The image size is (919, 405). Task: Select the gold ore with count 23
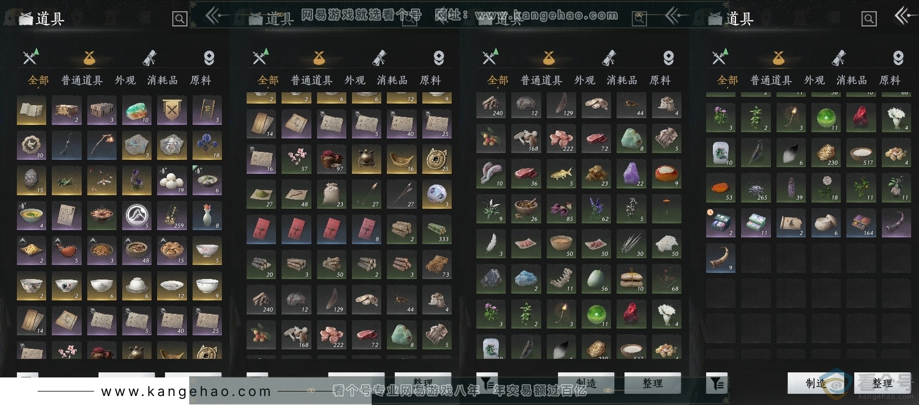point(596,174)
